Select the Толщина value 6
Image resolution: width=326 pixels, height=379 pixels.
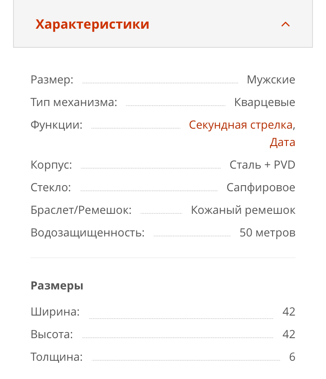292,357
